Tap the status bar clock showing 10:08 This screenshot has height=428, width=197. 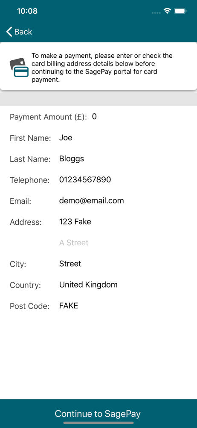coord(27,11)
